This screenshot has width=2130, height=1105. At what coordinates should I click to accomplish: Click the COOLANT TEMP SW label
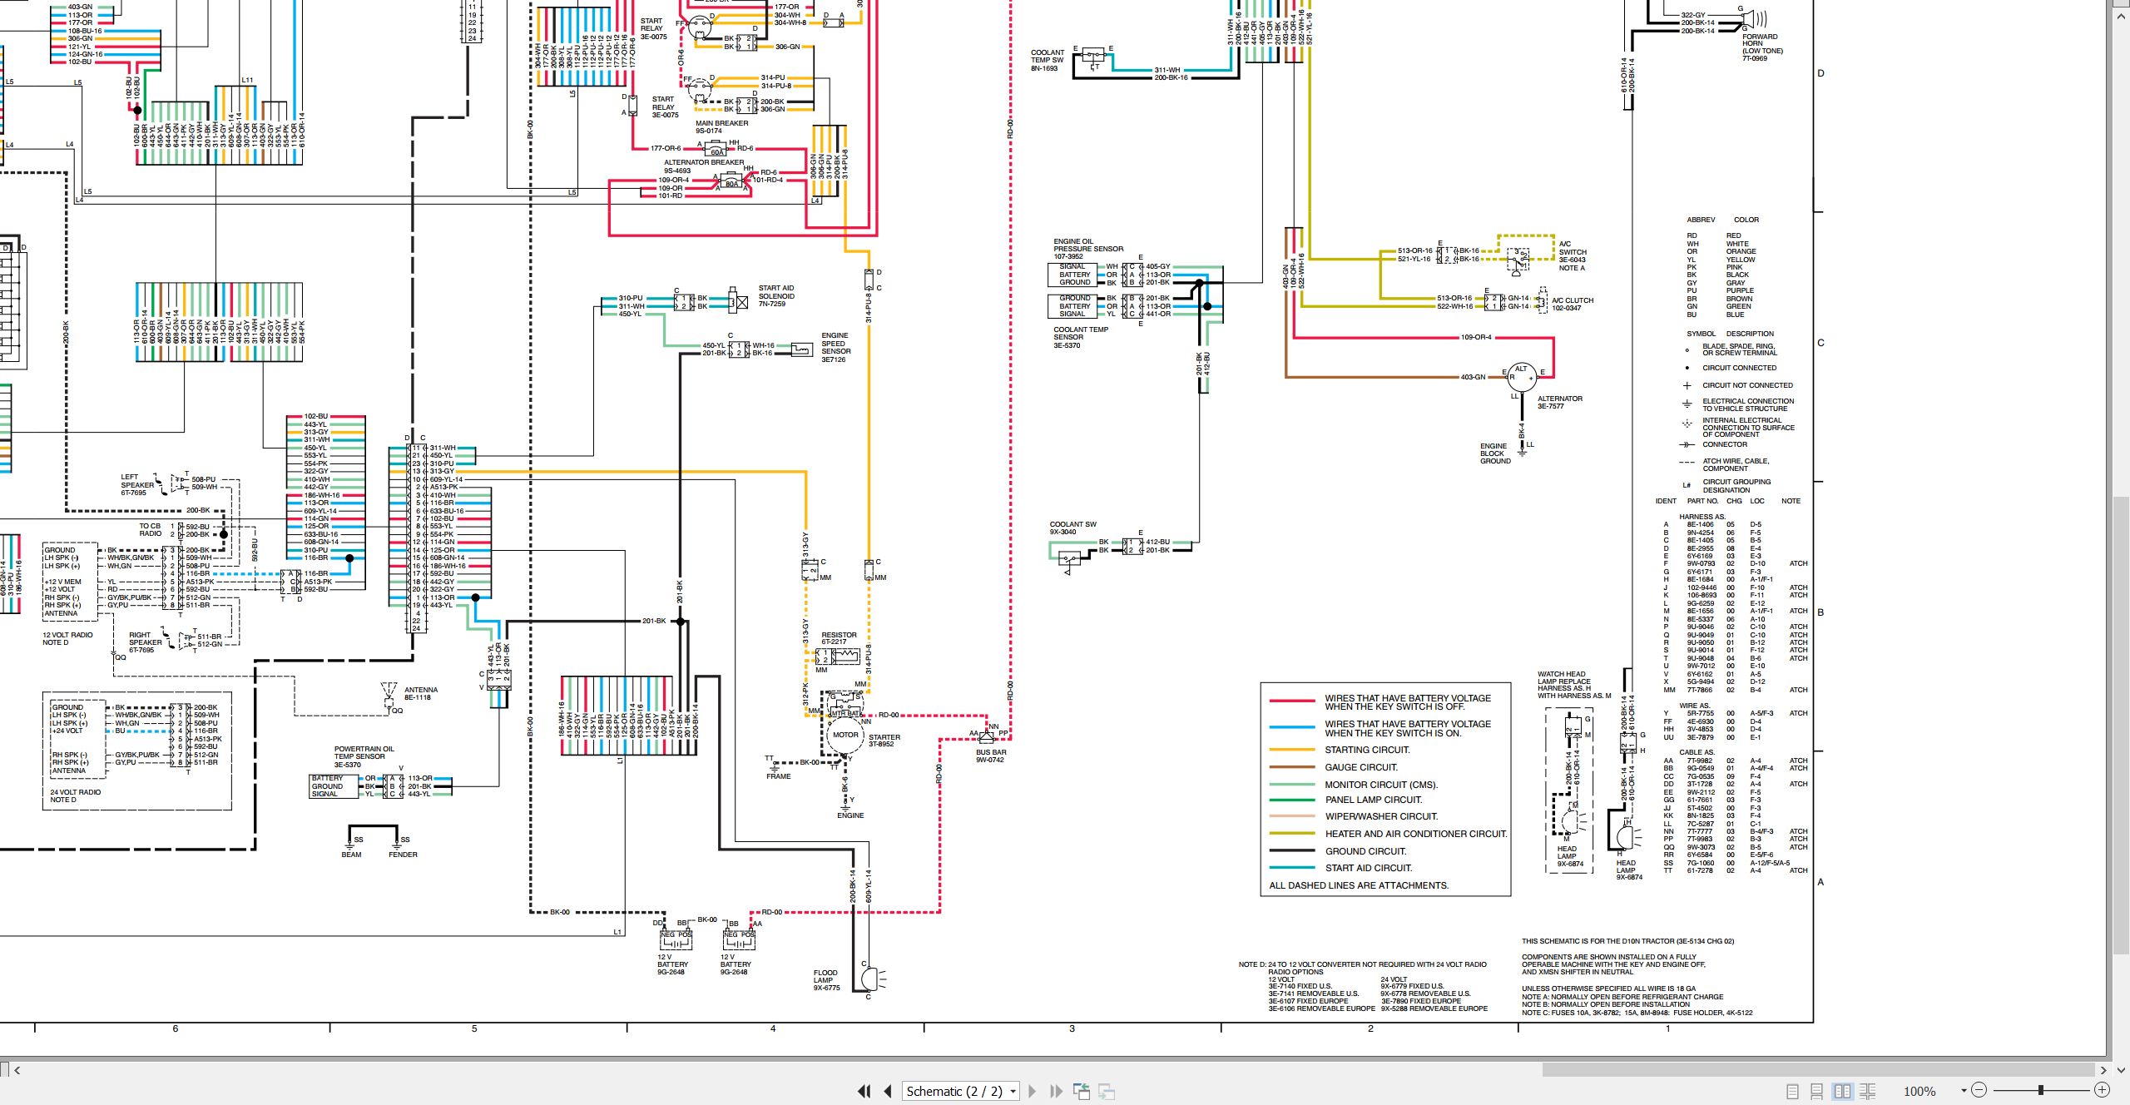[x=1048, y=60]
